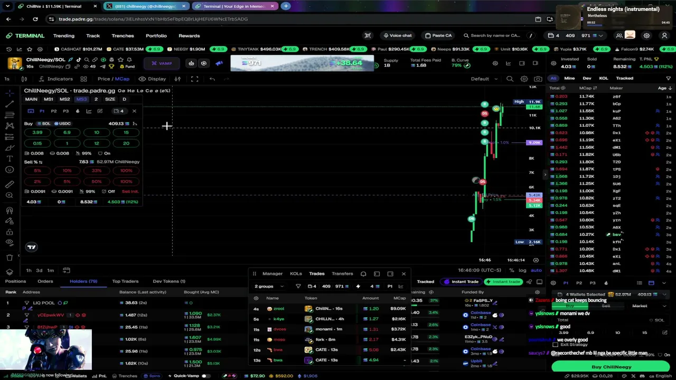
Task: Select the brush drawing tool
Action: click(10, 147)
